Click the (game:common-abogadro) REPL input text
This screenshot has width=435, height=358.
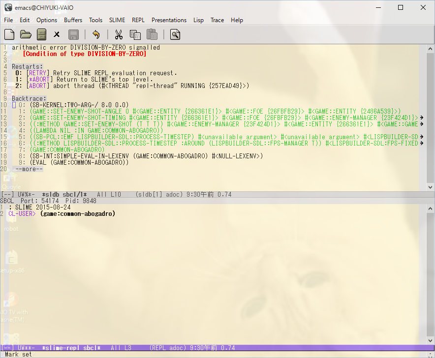tap(78, 213)
